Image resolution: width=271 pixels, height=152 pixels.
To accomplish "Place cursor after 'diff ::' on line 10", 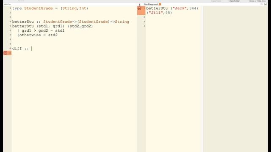I will coord(31,49).
